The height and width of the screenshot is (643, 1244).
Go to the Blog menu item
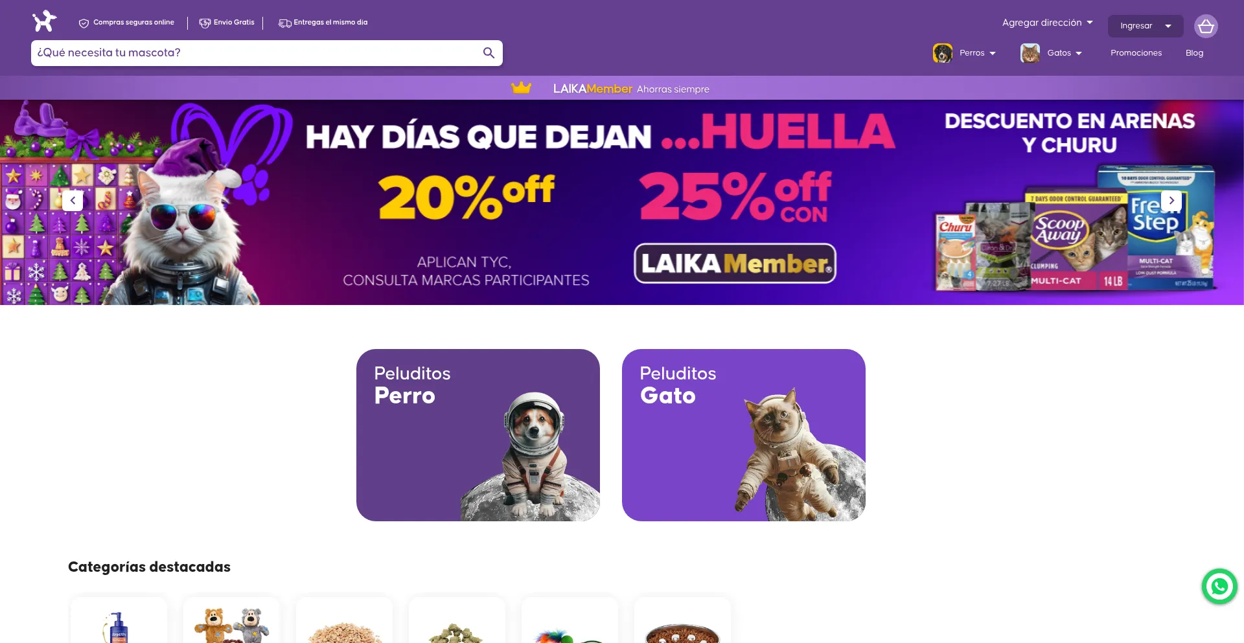point(1194,53)
